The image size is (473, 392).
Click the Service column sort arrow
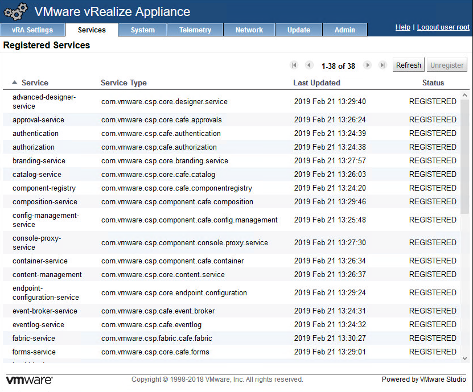[x=15, y=82]
